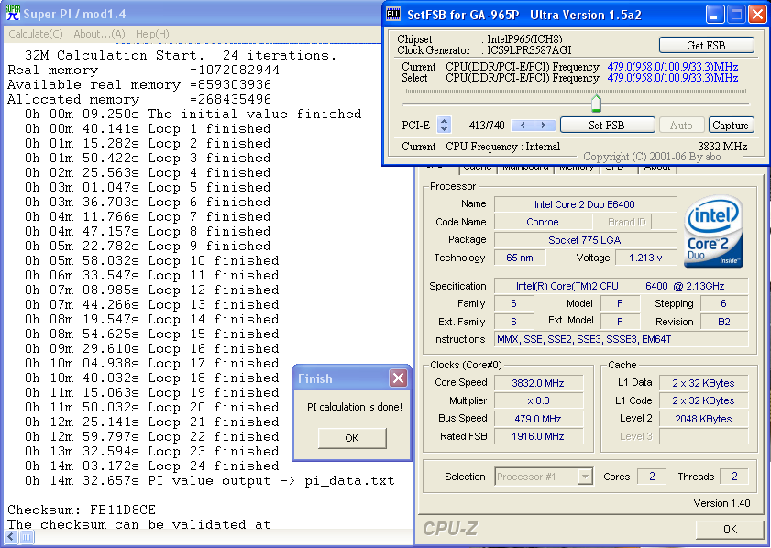771x548 pixels.
Task: Click the Get FSB button
Action: (x=706, y=45)
